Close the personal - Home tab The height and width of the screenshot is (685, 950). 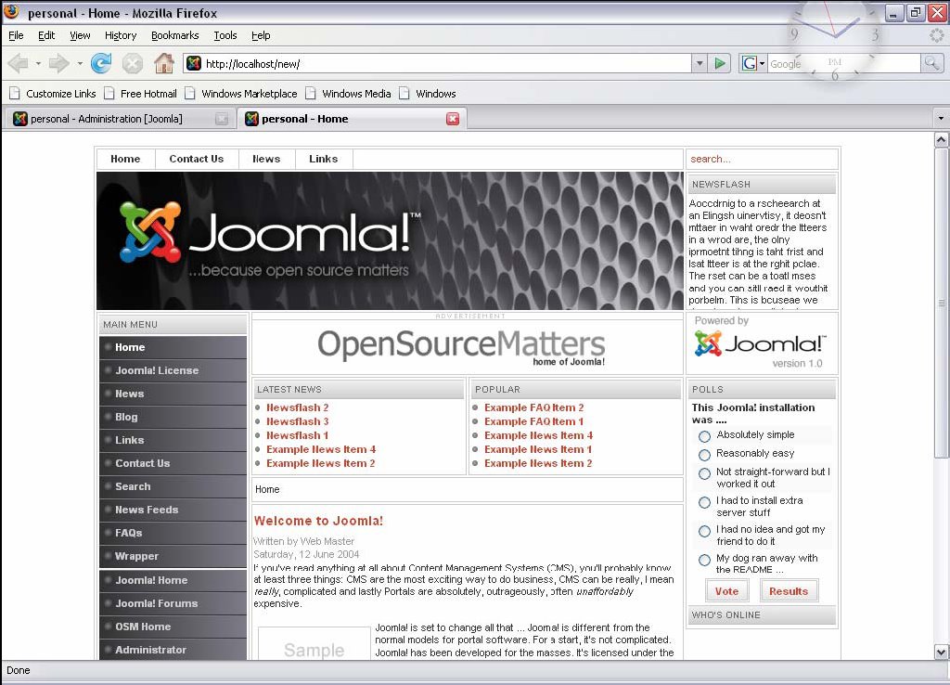[453, 119]
